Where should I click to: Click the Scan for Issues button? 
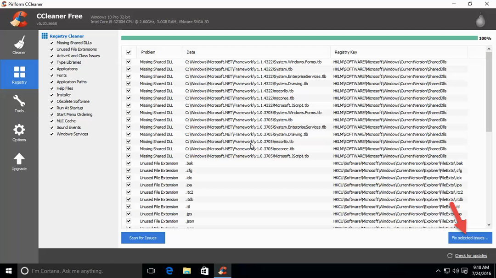143,238
